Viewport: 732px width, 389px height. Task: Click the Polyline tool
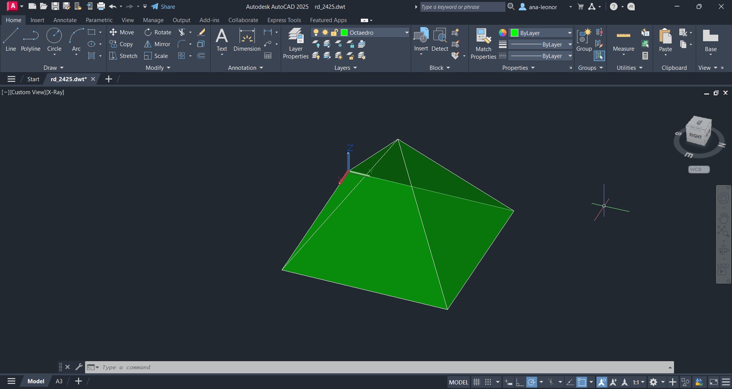coord(31,40)
